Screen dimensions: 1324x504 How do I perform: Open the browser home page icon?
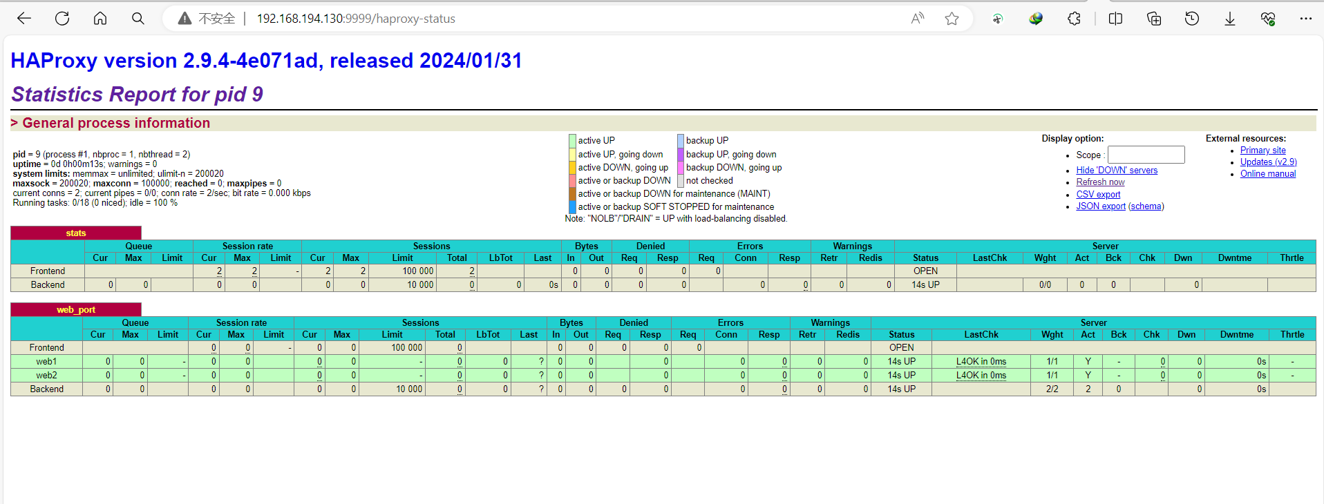point(100,19)
